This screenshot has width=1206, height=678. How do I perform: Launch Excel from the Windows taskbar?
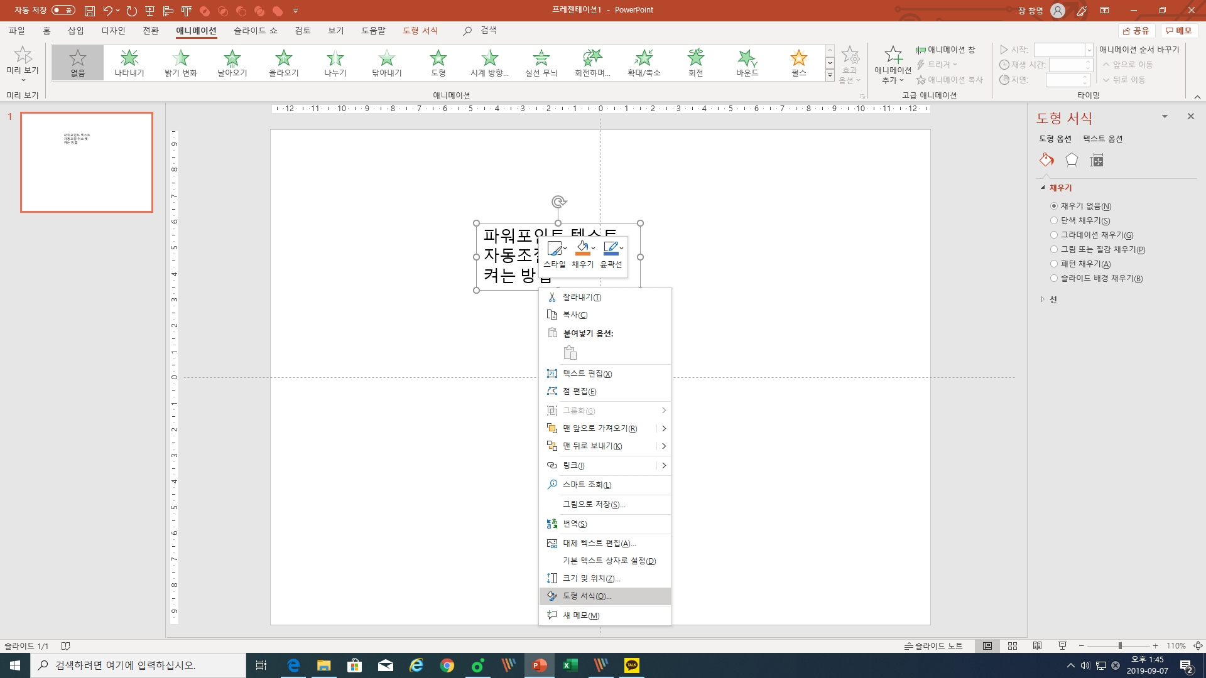click(570, 665)
